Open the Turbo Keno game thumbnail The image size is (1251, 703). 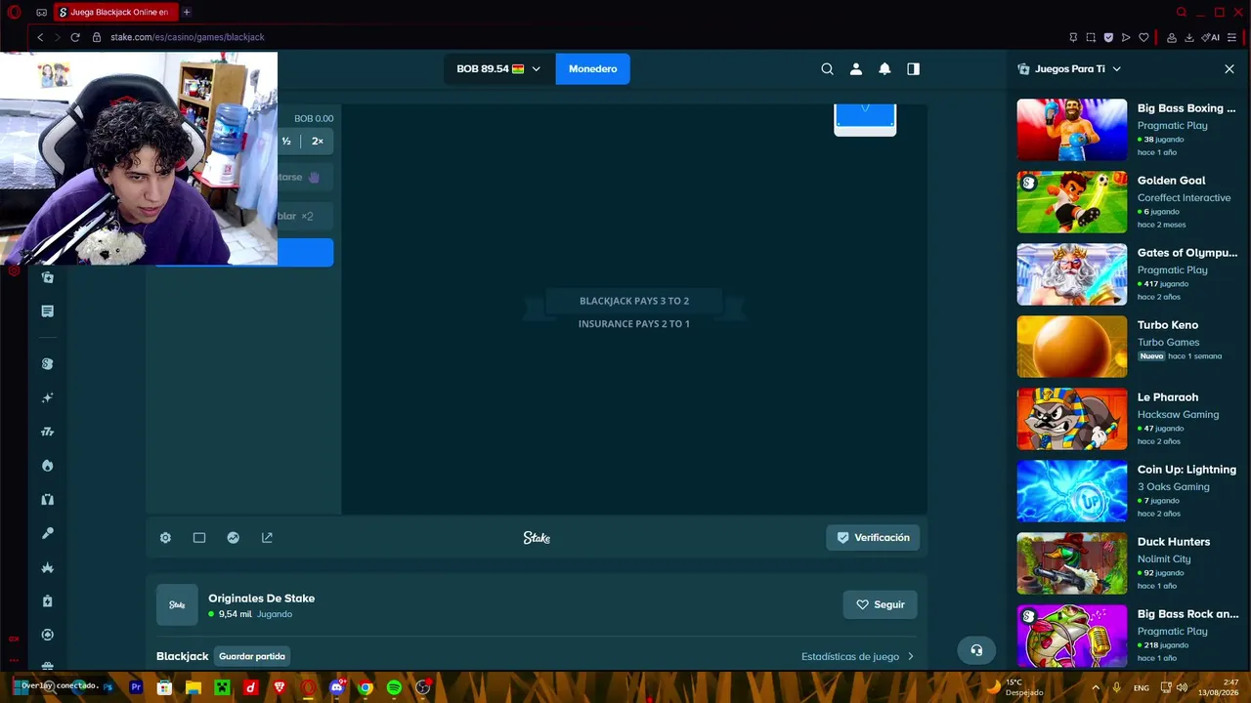1072,347
